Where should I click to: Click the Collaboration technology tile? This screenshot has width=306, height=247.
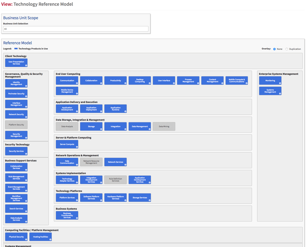click(x=91, y=80)
